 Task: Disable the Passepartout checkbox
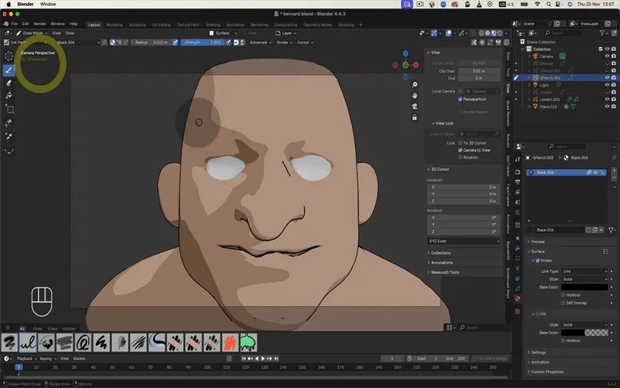(x=461, y=99)
